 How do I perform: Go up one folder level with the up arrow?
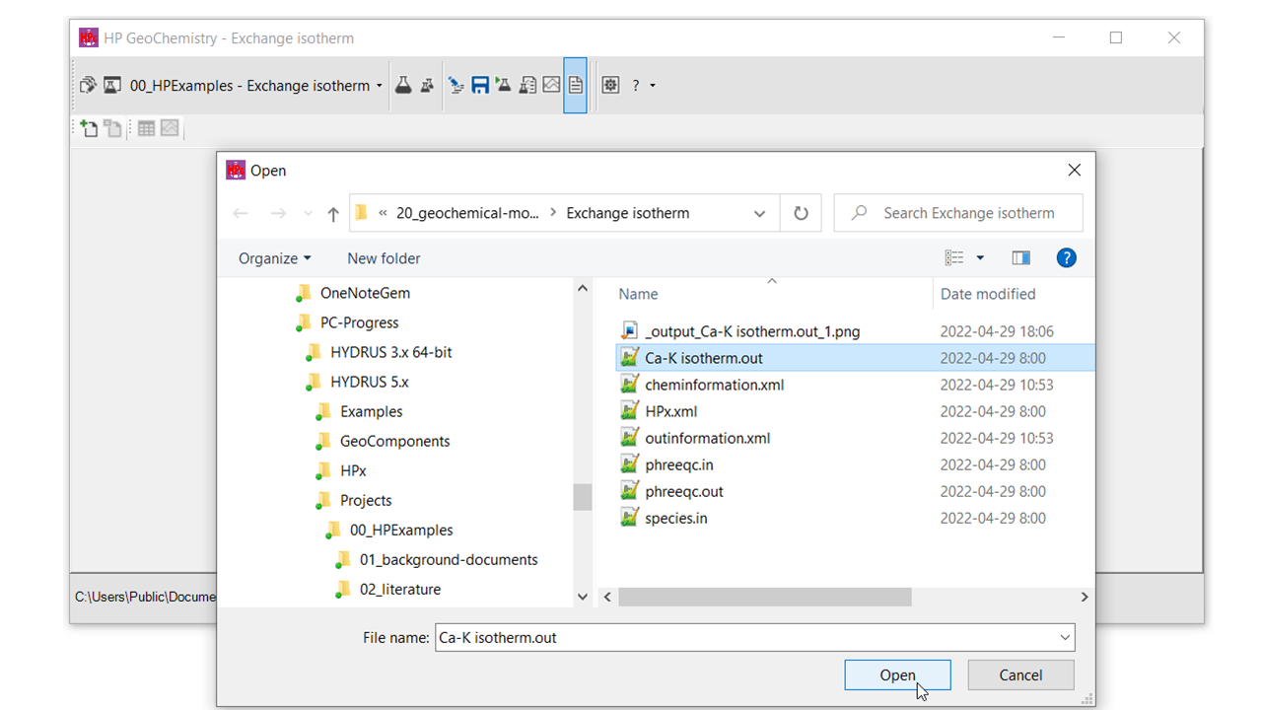[333, 214]
